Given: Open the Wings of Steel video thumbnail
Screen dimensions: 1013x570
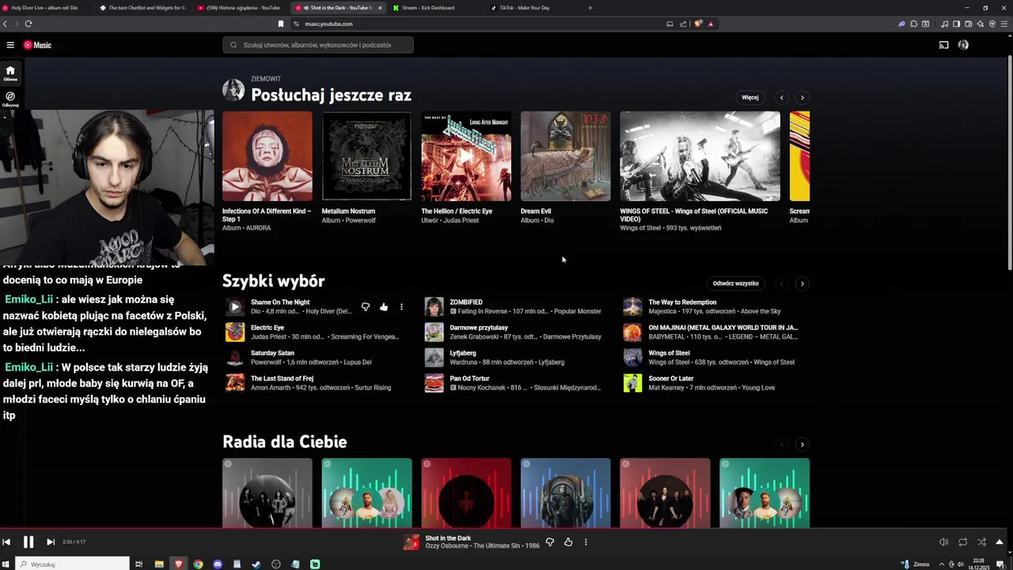Looking at the screenshot, I should point(700,156).
